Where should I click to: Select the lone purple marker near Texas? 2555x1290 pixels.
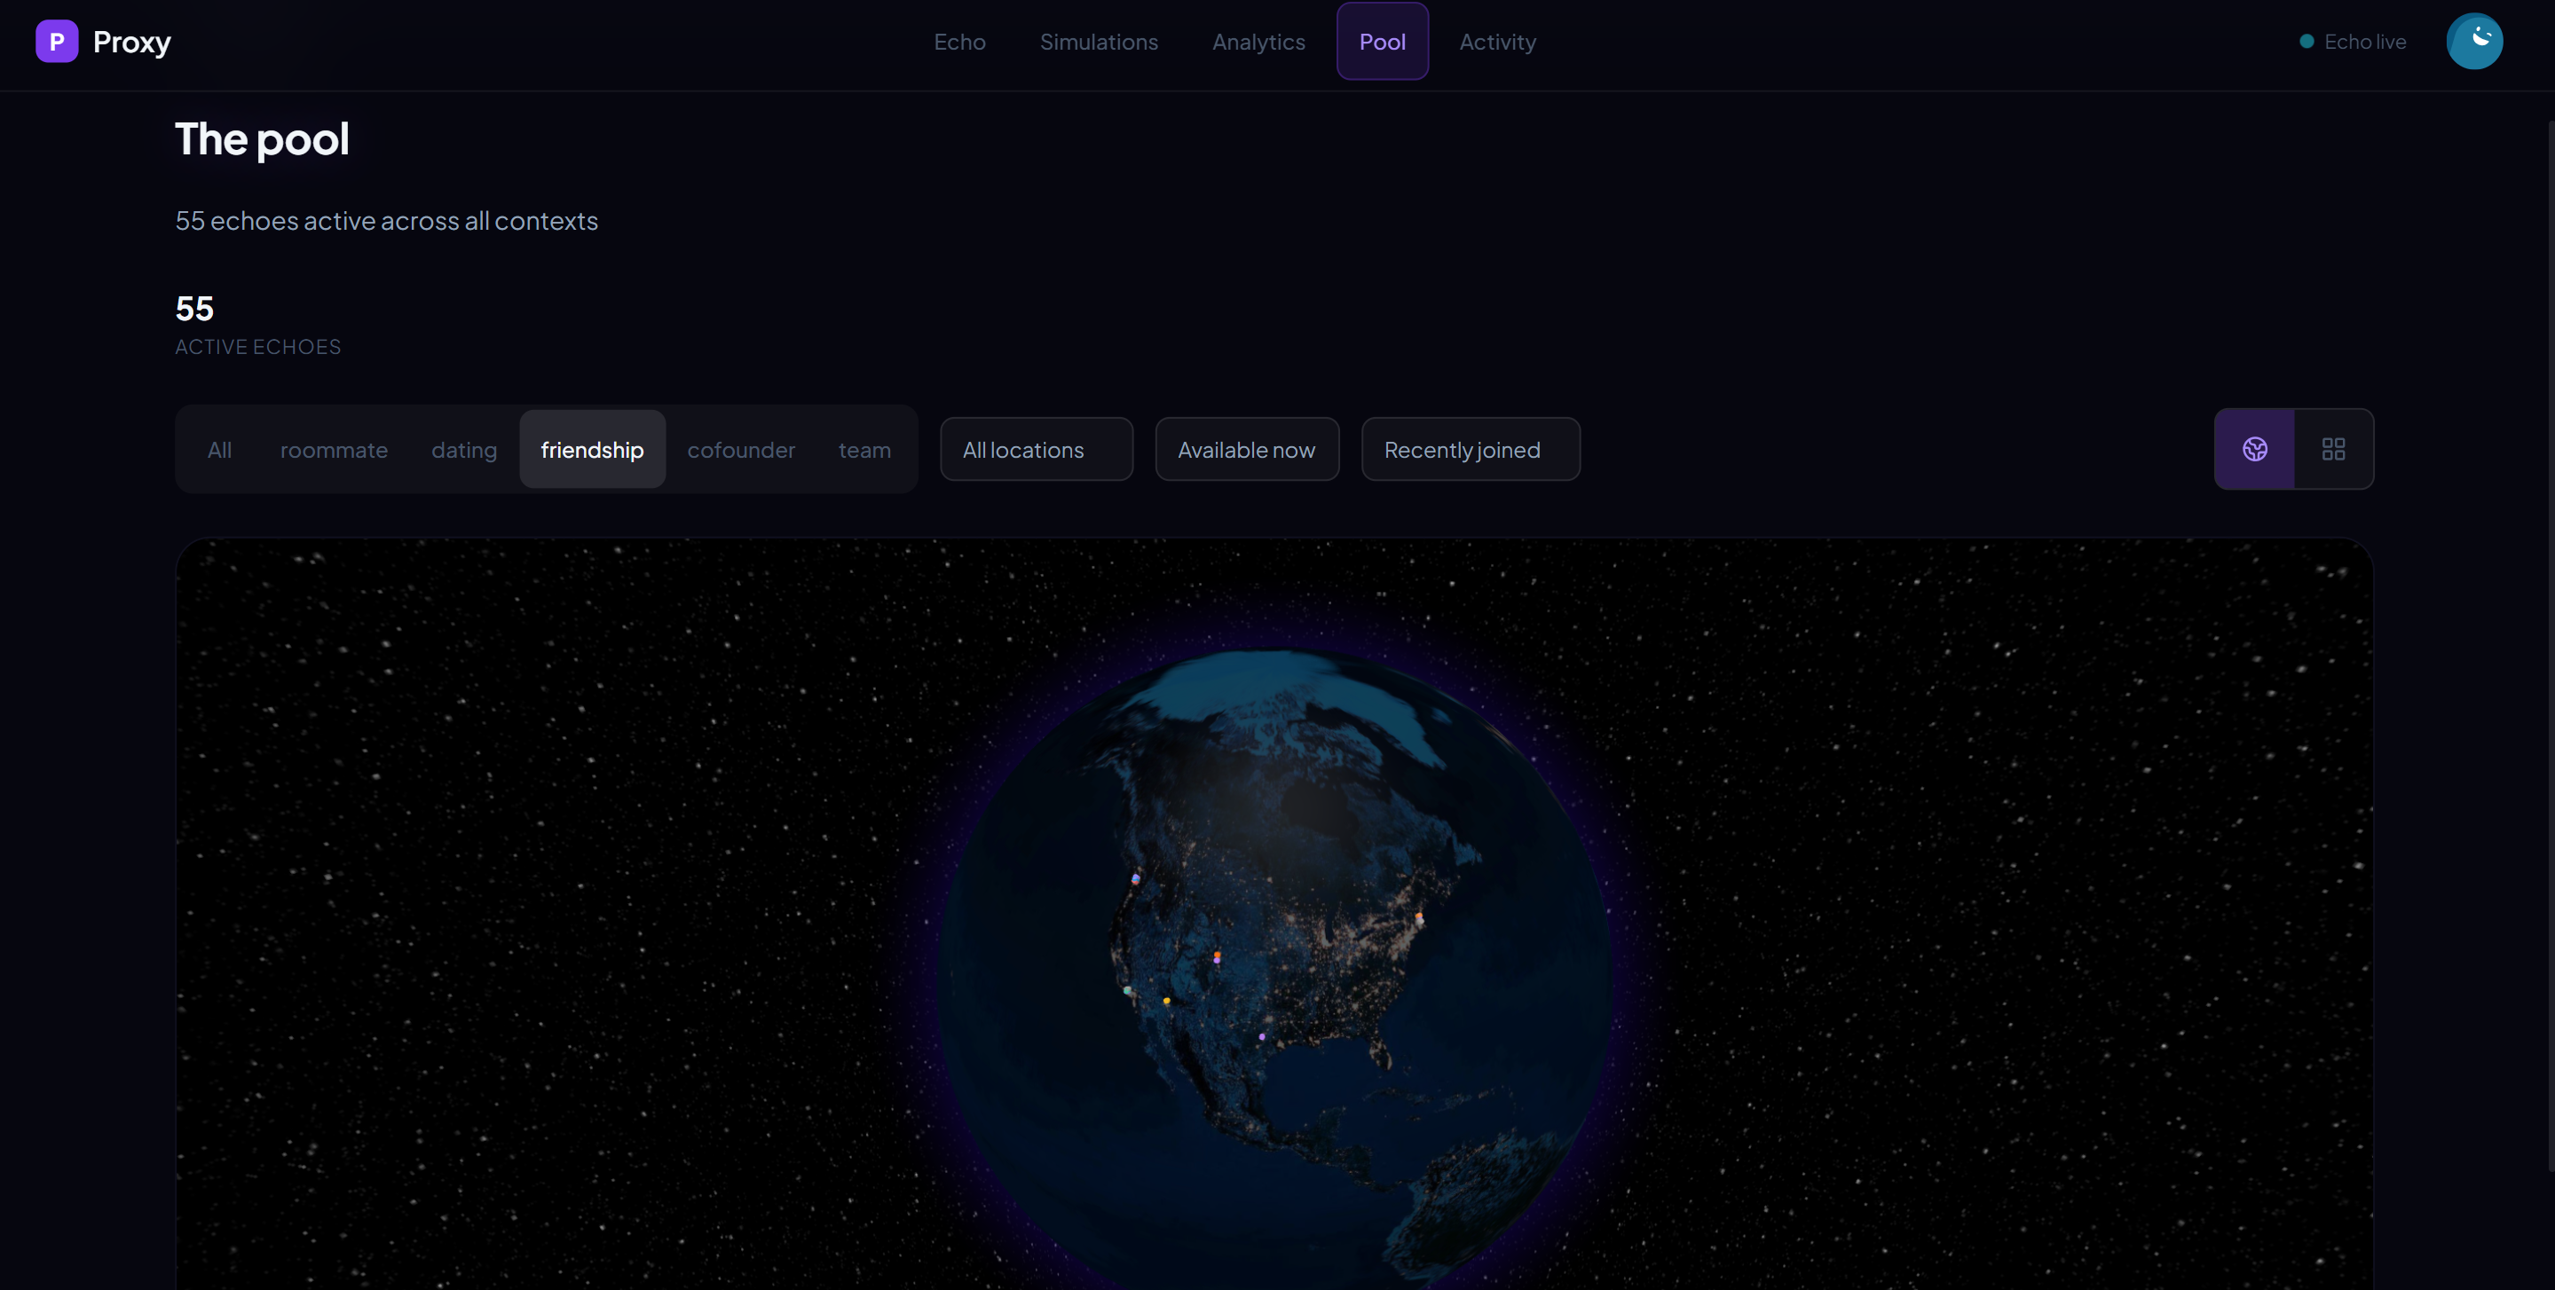[x=1262, y=1036]
